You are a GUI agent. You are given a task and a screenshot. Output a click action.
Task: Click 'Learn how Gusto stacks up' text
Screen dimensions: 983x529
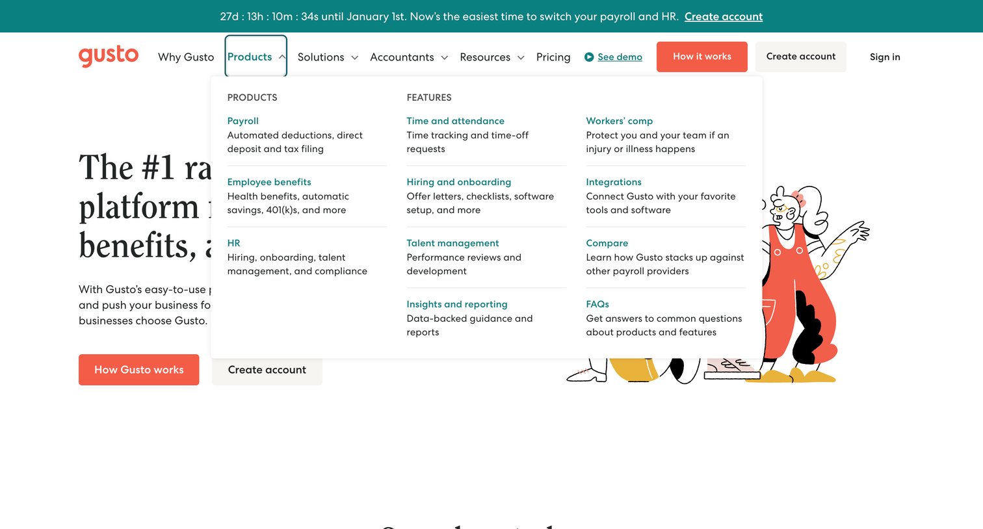665,264
